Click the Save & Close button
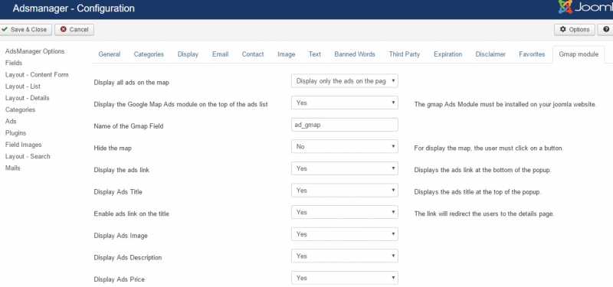Viewport: 613px width, 287px height. 25,29
